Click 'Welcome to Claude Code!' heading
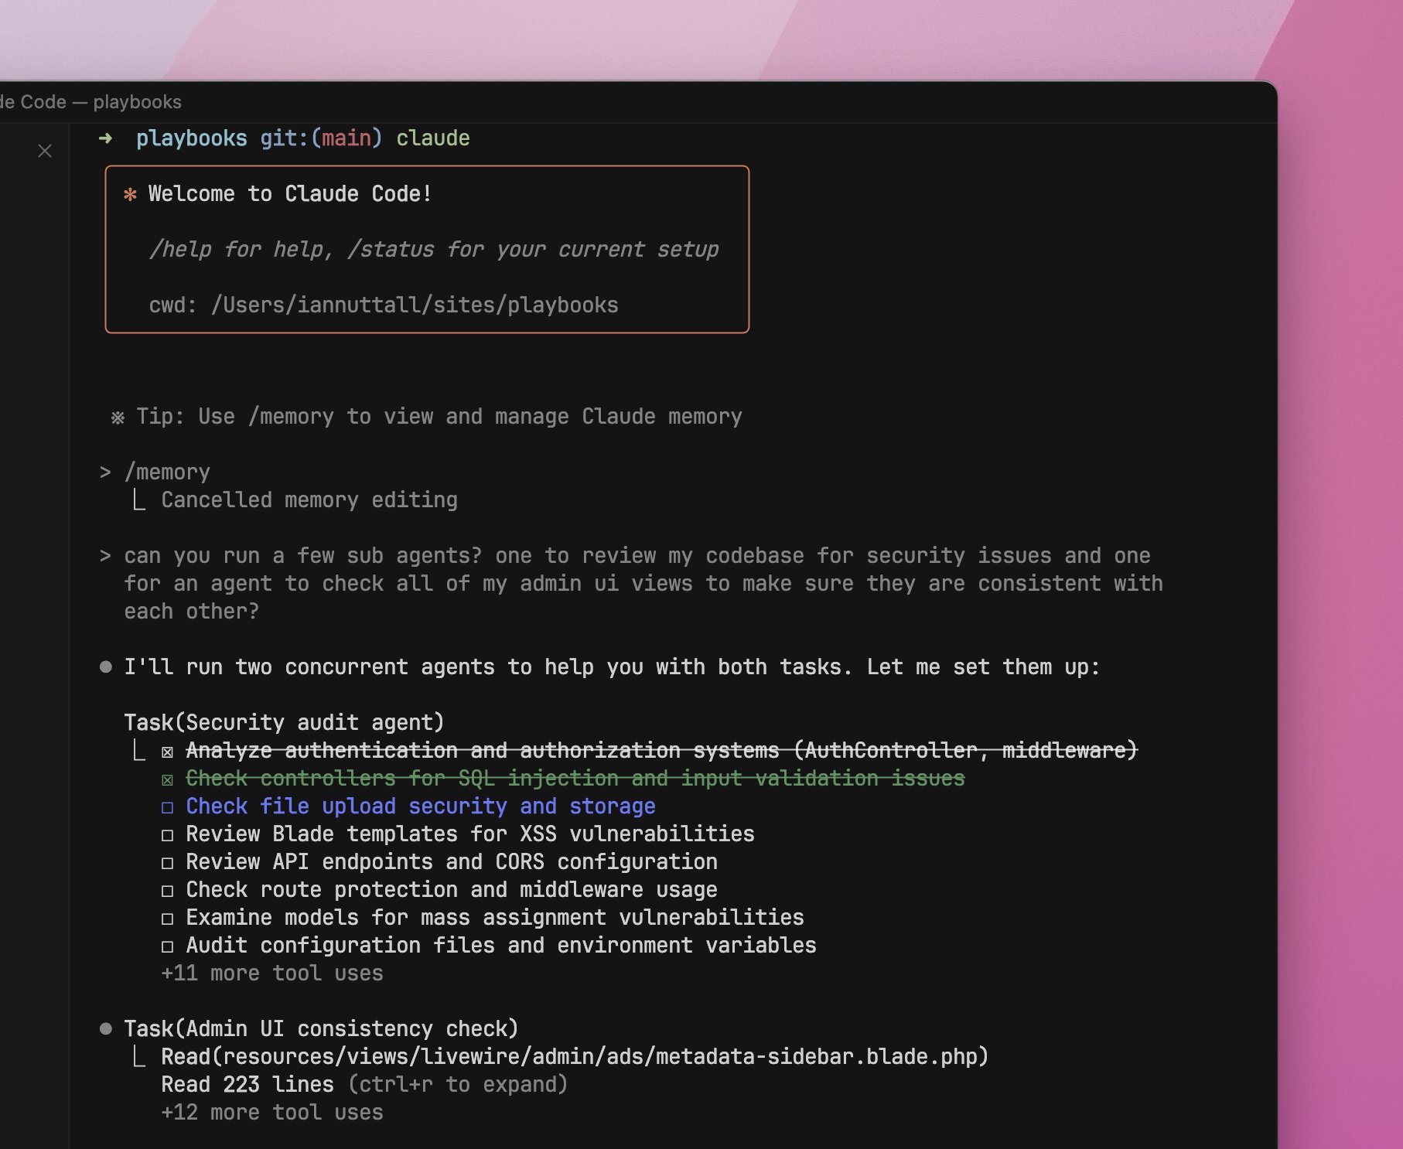This screenshot has width=1403, height=1149. point(290,194)
